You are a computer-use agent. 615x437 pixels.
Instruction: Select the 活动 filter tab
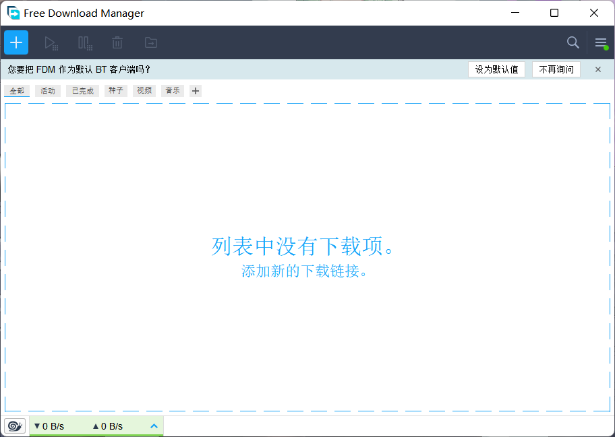point(48,91)
